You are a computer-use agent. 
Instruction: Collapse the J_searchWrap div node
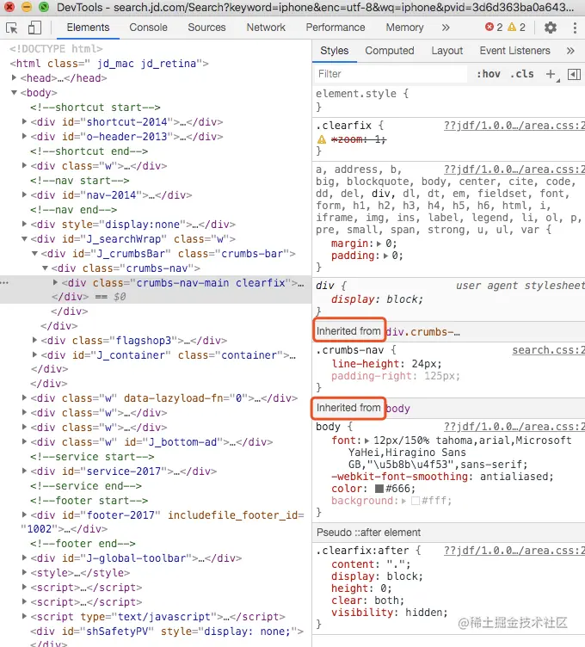(24, 238)
